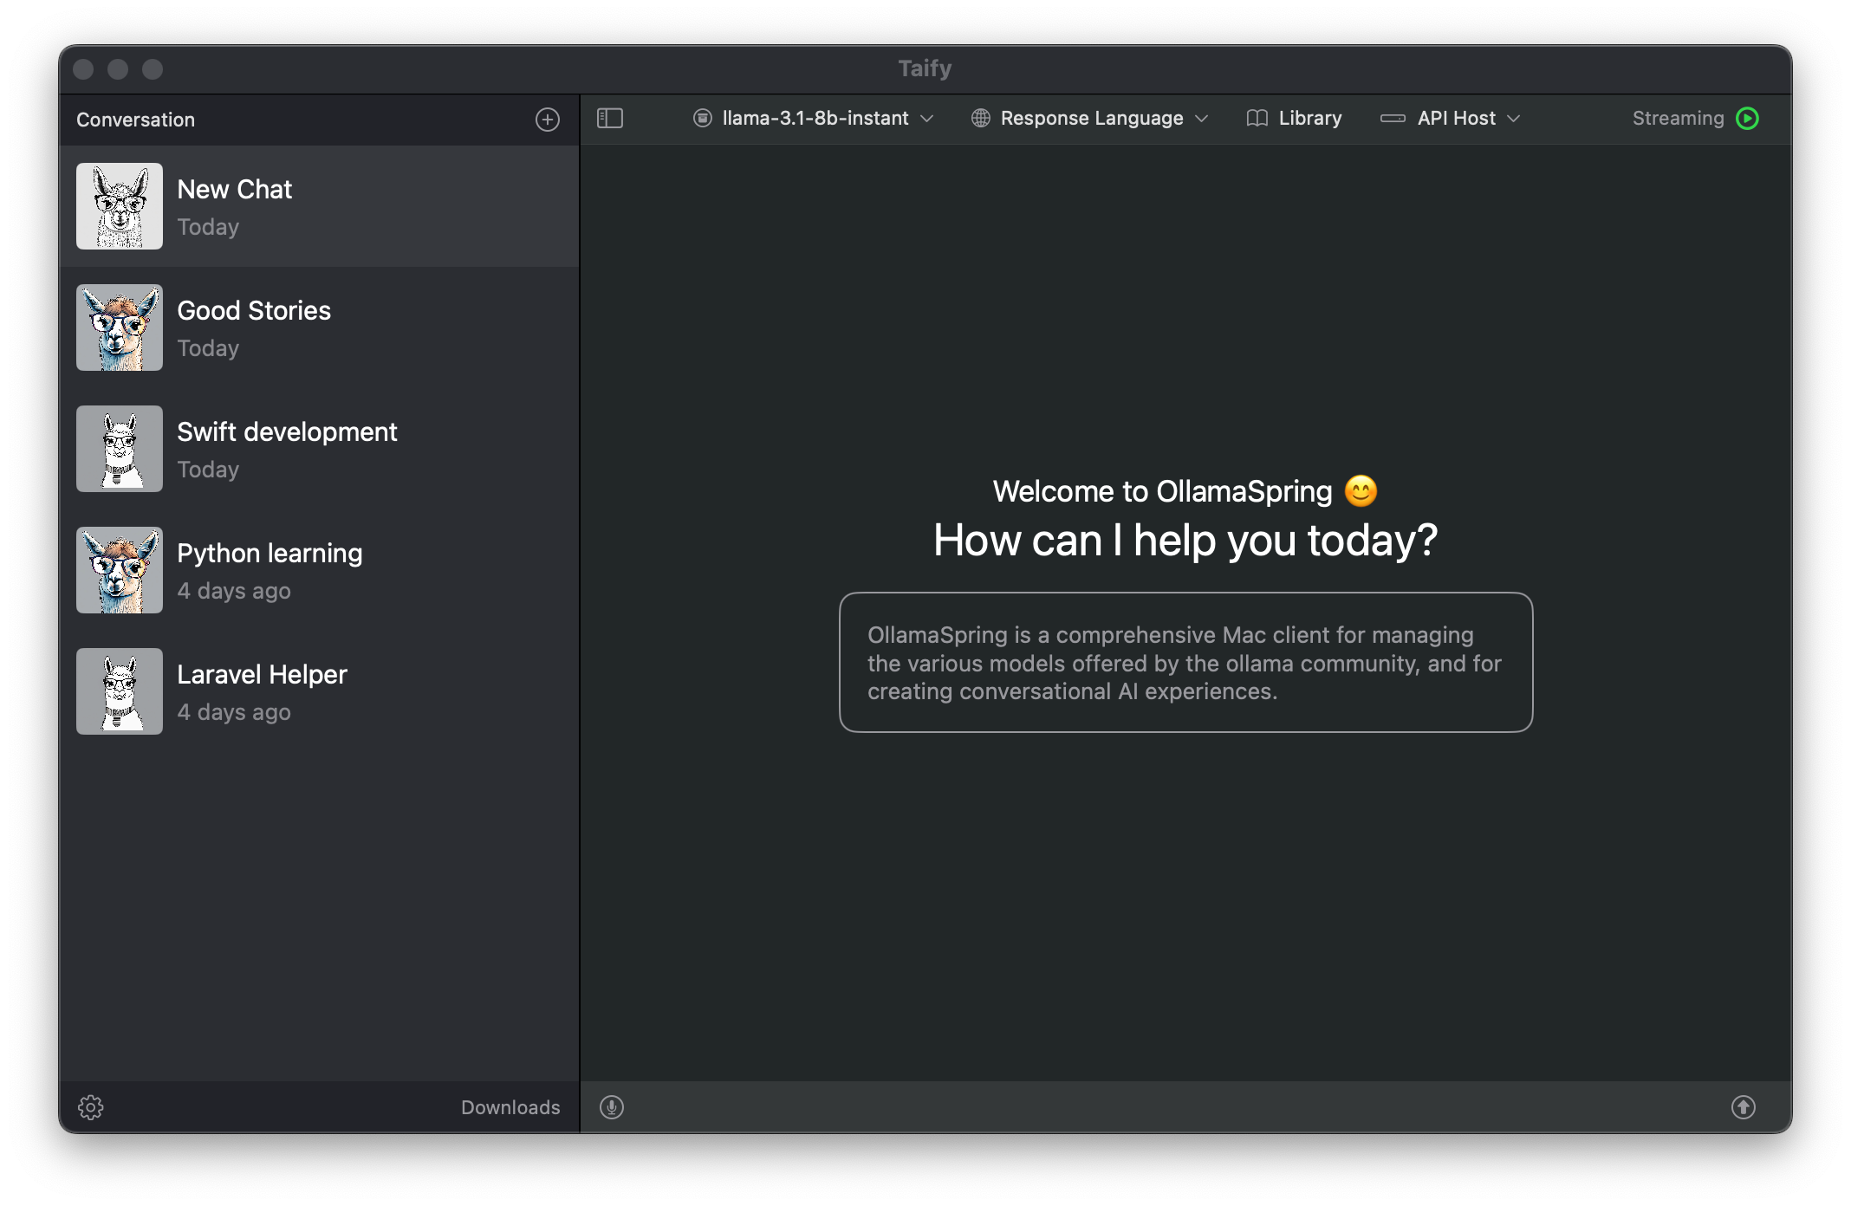Open Downloads in sidebar footer
Image resolution: width=1851 pixels, height=1206 pixels.
coord(510,1107)
